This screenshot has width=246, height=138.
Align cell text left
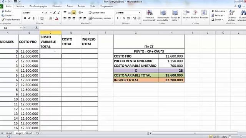(x=65, y=18)
